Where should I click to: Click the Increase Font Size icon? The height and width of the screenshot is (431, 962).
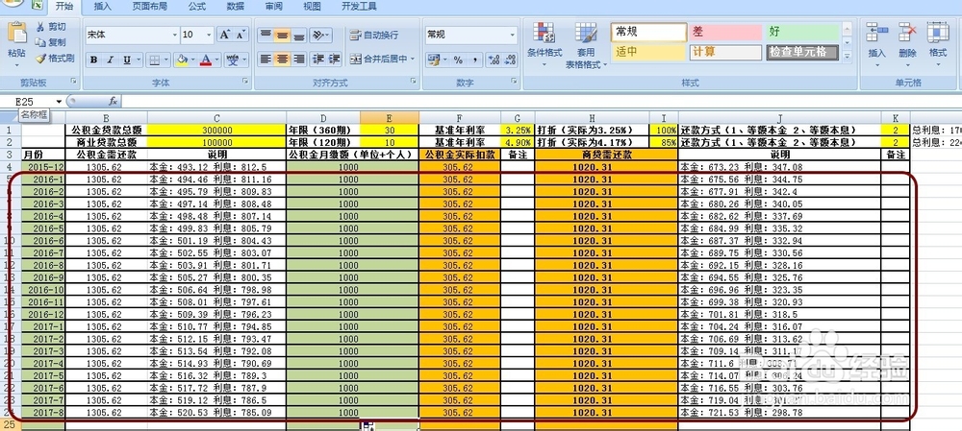tap(224, 35)
